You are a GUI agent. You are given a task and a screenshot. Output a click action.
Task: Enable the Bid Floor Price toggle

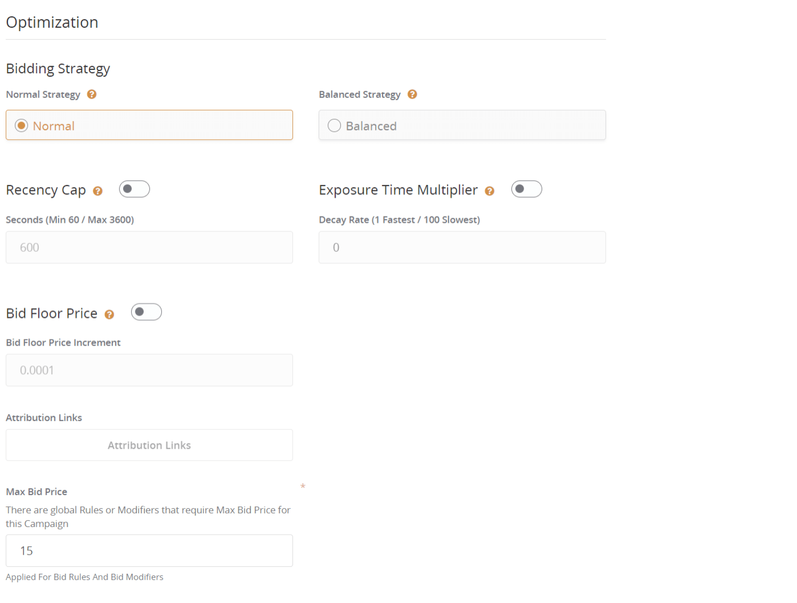146,312
